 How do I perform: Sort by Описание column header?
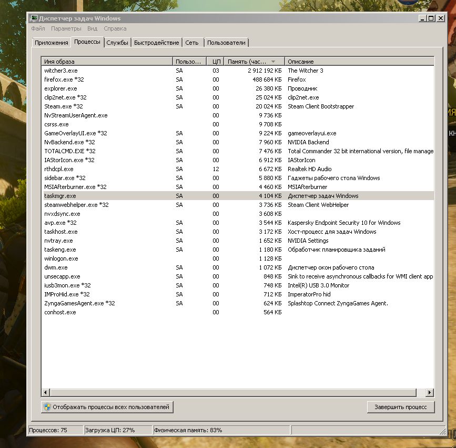(359, 62)
